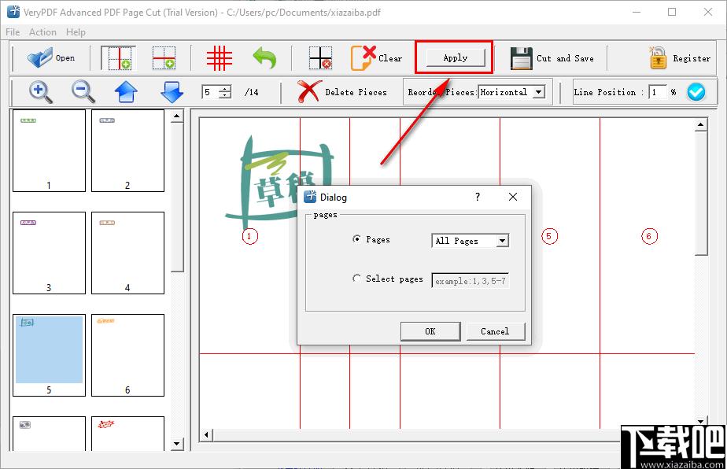Open the File menu
This screenshot has height=469, width=727.
pyautogui.click(x=13, y=32)
